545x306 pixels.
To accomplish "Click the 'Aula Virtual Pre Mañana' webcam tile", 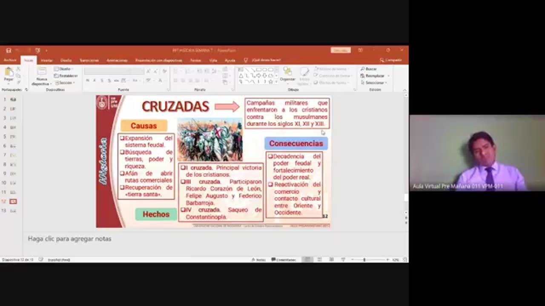I will [x=477, y=153].
